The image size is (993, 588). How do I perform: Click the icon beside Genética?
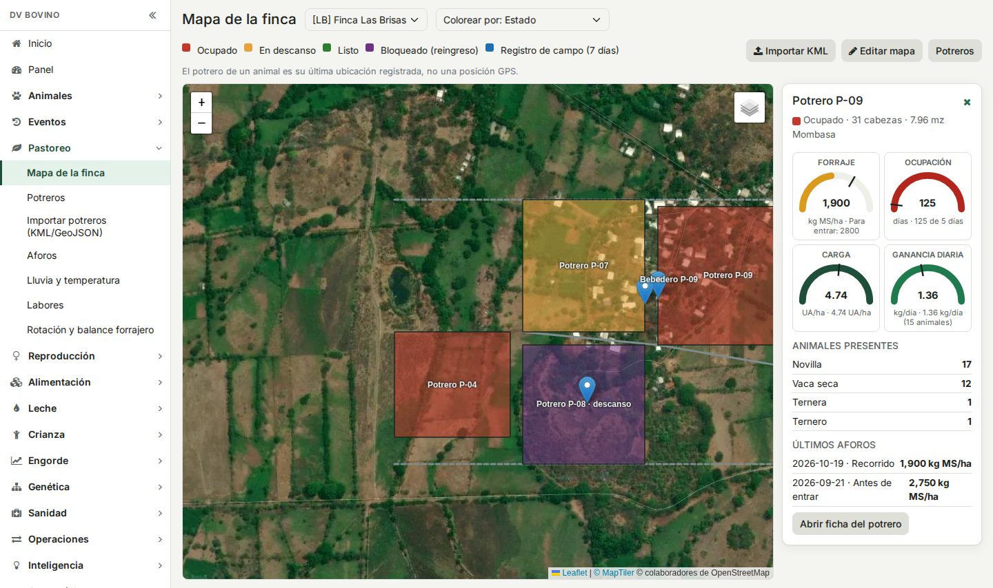[x=17, y=487]
